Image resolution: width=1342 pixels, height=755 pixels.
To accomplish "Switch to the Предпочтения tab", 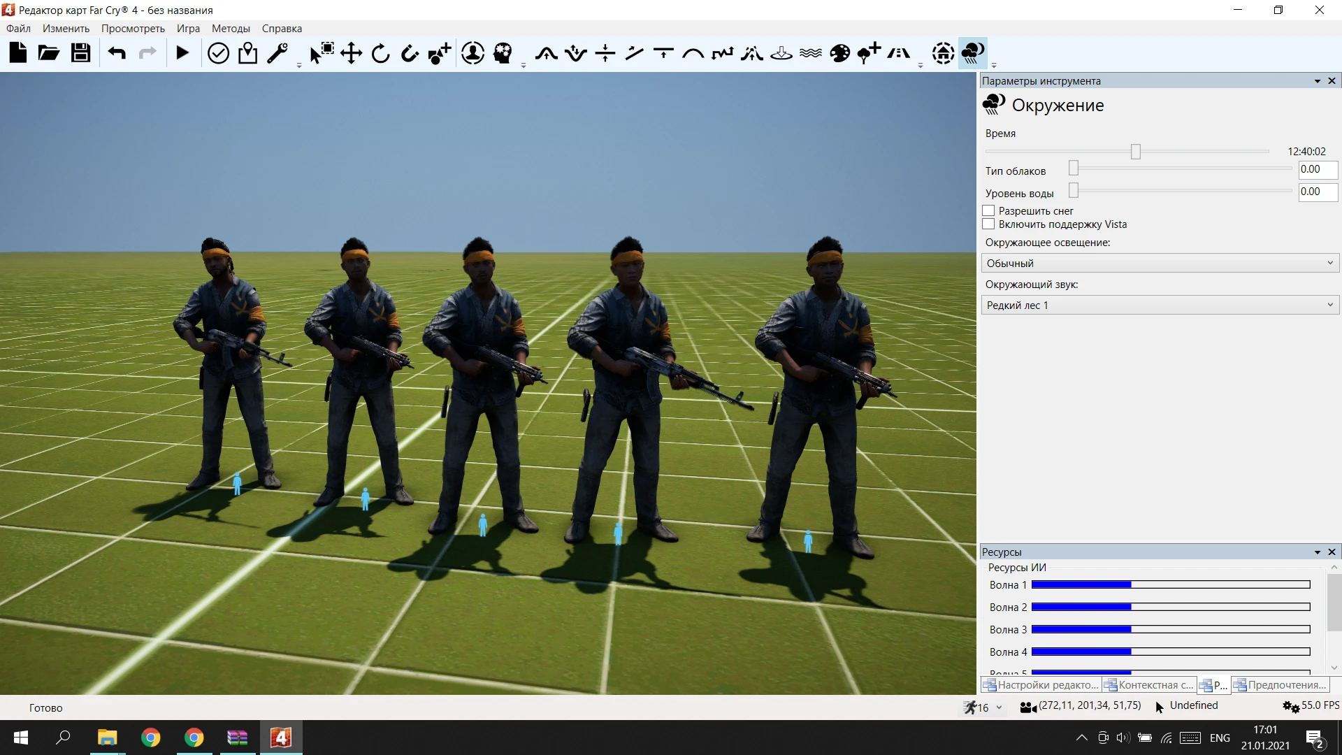I will (x=1280, y=685).
